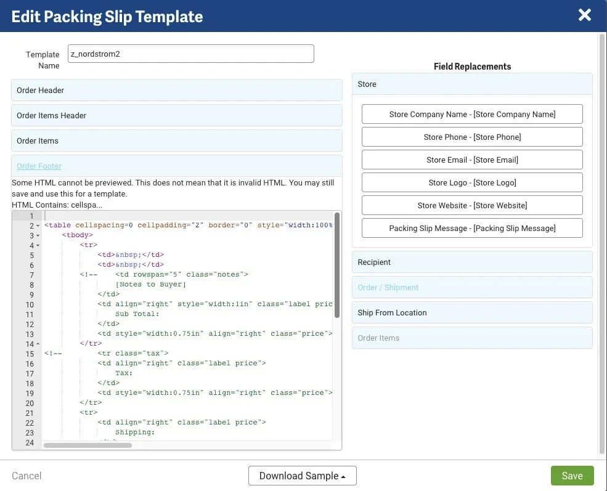Open the Order Items editor section

(177, 140)
